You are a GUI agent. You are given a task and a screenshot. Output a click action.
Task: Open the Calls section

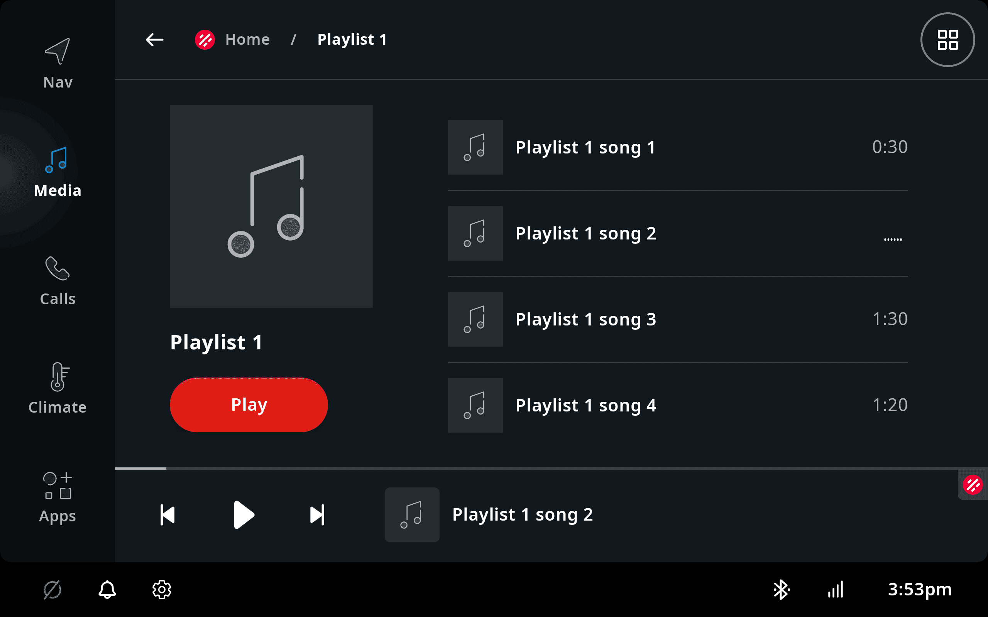pyautogui.click(x=58, y=281)
